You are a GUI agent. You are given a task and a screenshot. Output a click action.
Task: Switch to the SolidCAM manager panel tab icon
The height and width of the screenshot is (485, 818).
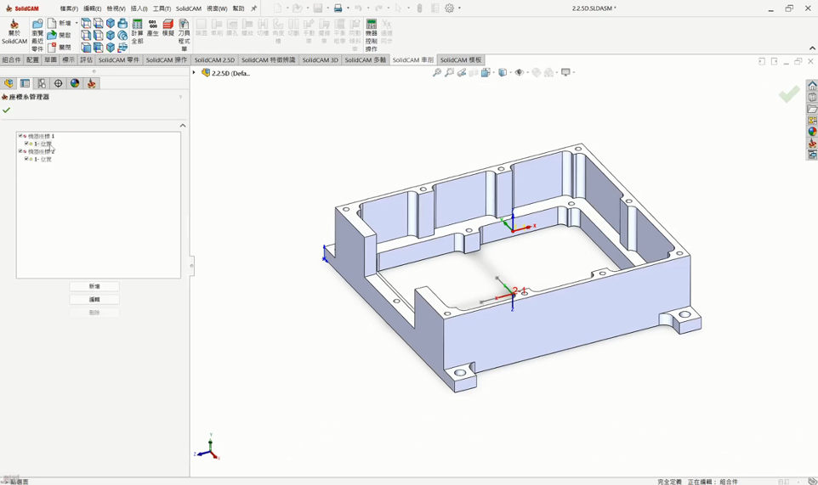pyautogui.click(x=91, y=83)
